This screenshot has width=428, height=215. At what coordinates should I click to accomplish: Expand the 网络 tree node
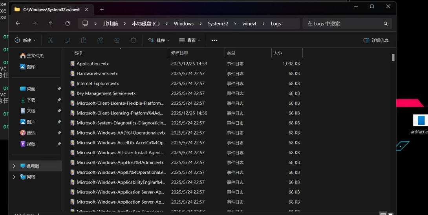15,177
